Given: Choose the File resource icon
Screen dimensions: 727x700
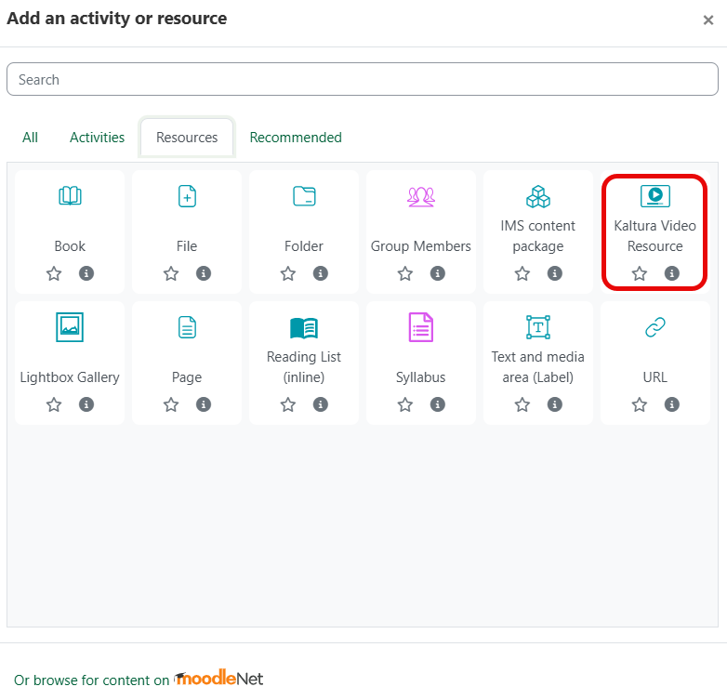Looking at the screenshot, I should [x=187, y=195].
